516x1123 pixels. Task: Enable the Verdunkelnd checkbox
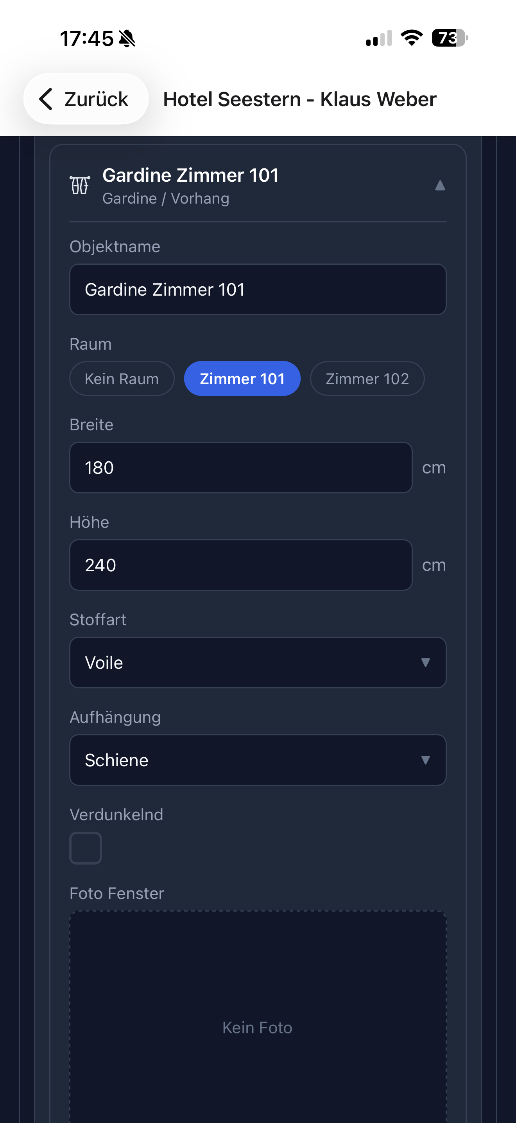[x=85, y=847]
